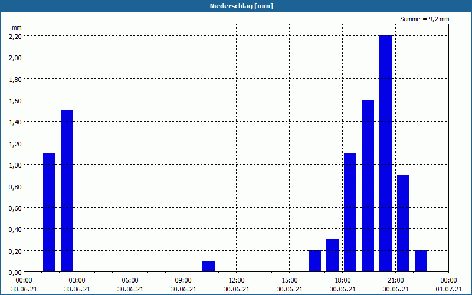Viewport: 472px width, 295px height.
Task: Click the 0,20 y-axis label
Action: [15, 251]
